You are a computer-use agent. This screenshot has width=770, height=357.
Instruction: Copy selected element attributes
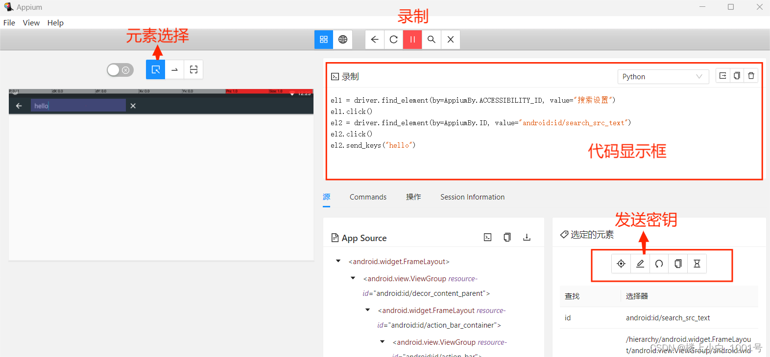[678, 264]
